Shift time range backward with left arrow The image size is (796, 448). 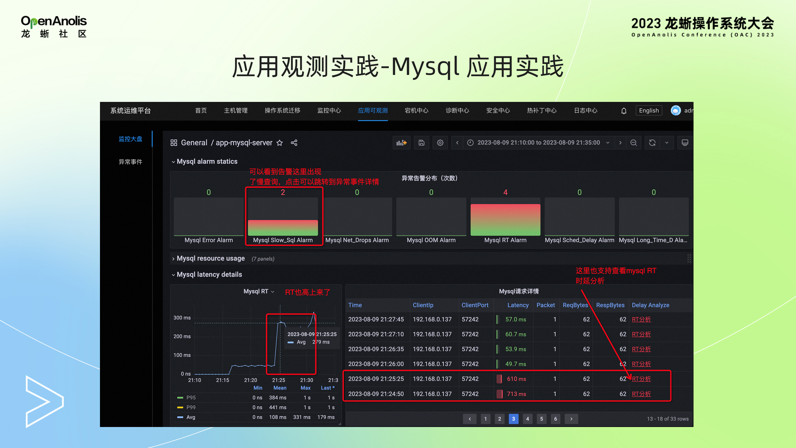(457, 143)
